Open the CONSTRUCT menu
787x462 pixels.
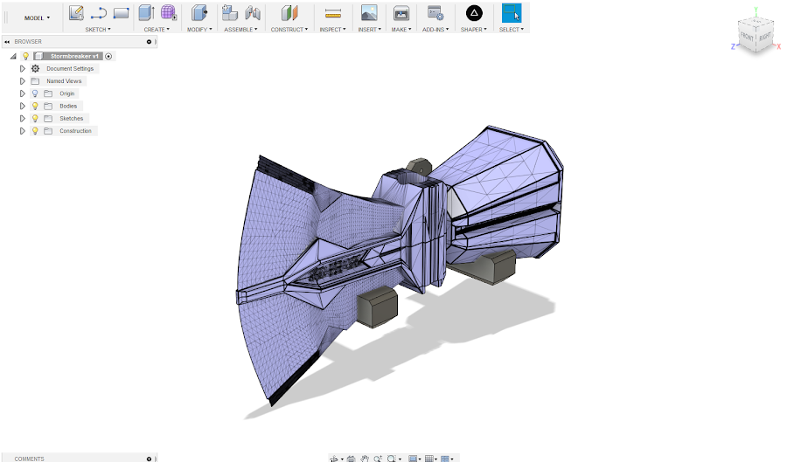click(x=289, y=30)
